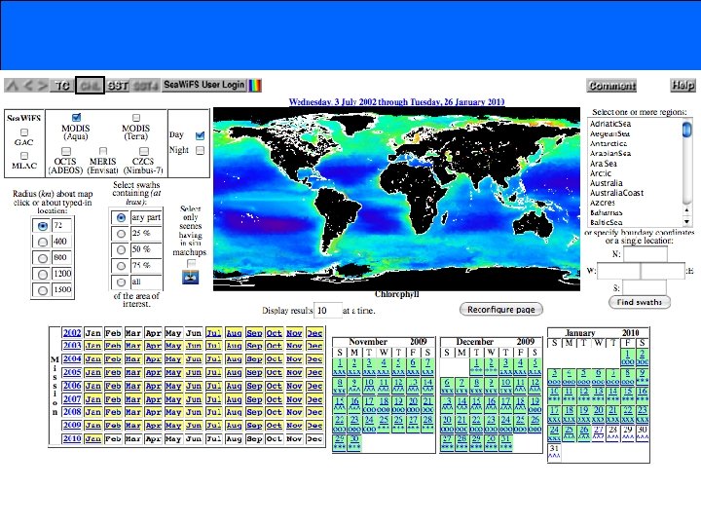
Task: Uncheck the MODIS (Aqua) checkbox
Action: pos(76,118)
